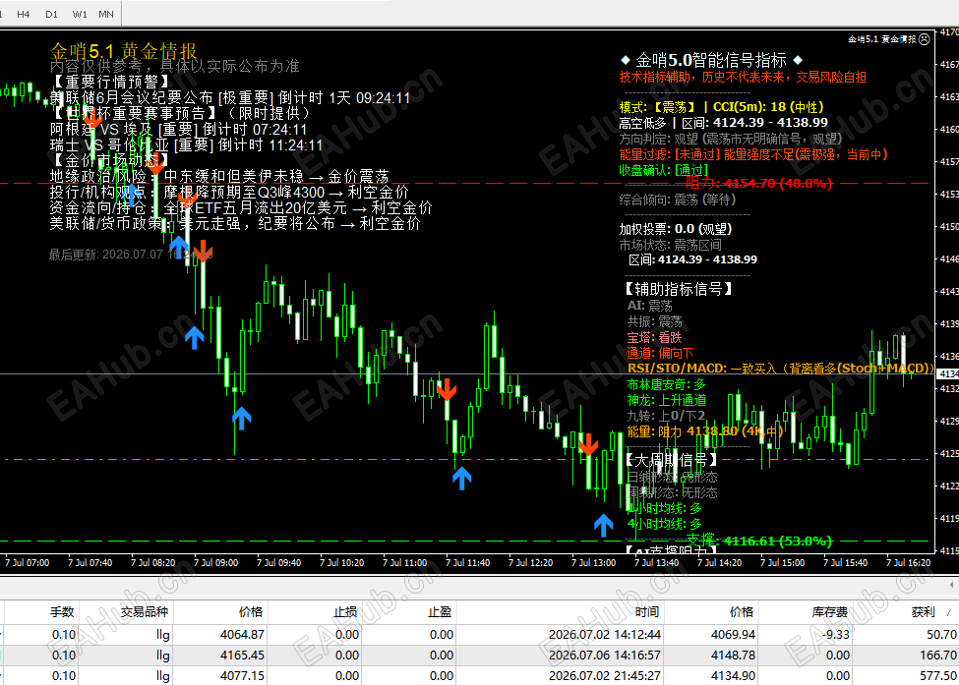Click the RSI/STO/MACD signal line
Screen dimensions: 959x685
pos(781,368)
